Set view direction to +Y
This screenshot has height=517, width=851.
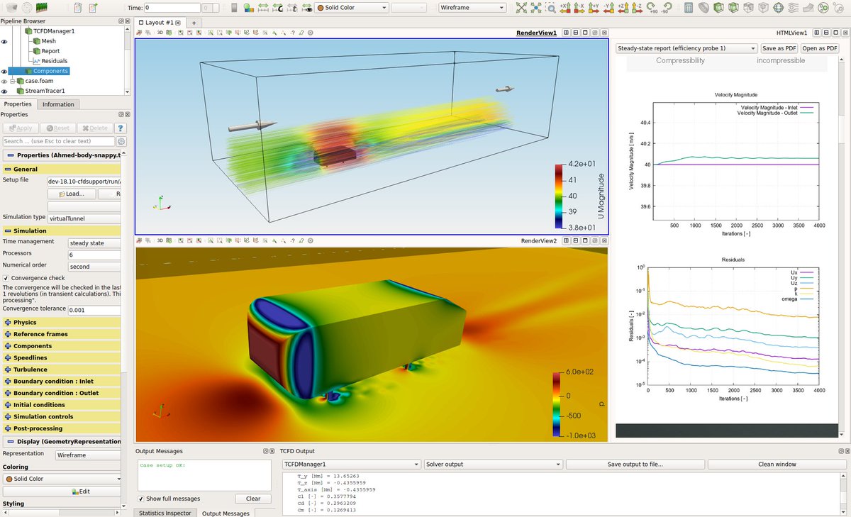(594, 8)
